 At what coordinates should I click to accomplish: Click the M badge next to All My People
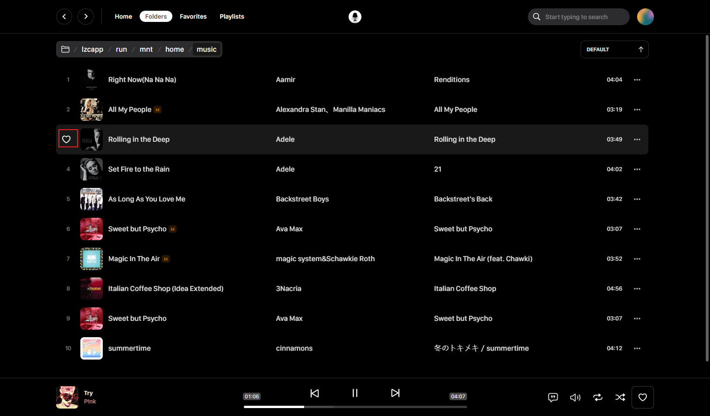click(157, 110)
